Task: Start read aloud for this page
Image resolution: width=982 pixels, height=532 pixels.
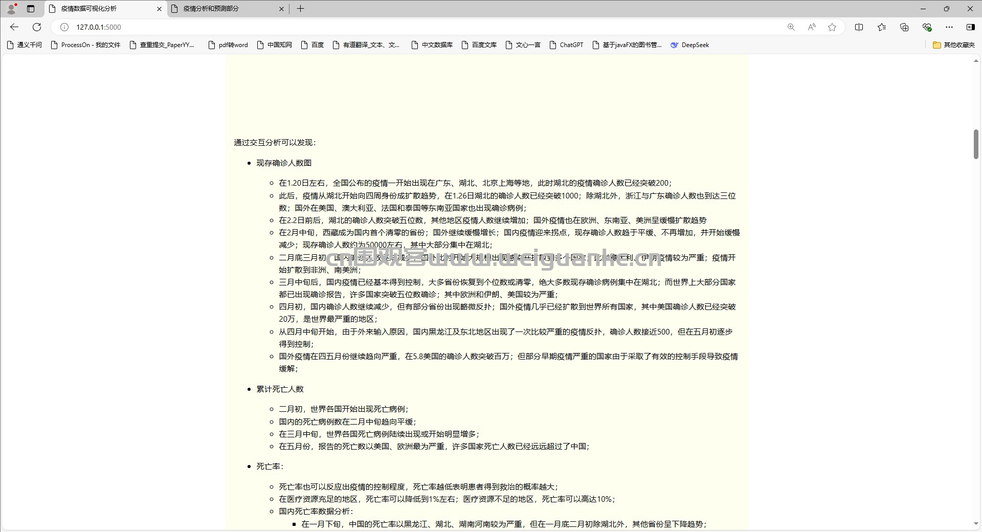Action: click(812, 27)
